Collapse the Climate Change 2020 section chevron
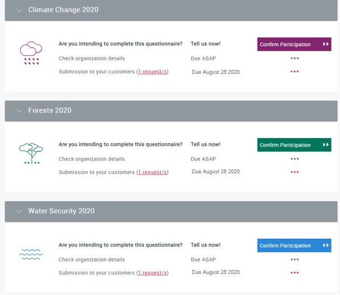Viewport: 340px width, 295px height. coord(19,10)
